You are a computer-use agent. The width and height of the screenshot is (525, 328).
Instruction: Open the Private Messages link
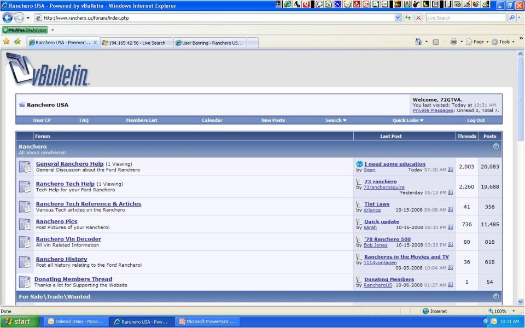[x=433, y=110]
